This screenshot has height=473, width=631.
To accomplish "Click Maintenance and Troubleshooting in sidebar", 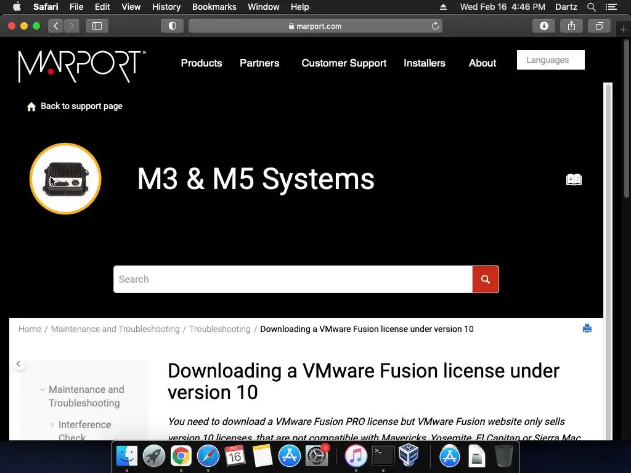I will coord(86,396).
